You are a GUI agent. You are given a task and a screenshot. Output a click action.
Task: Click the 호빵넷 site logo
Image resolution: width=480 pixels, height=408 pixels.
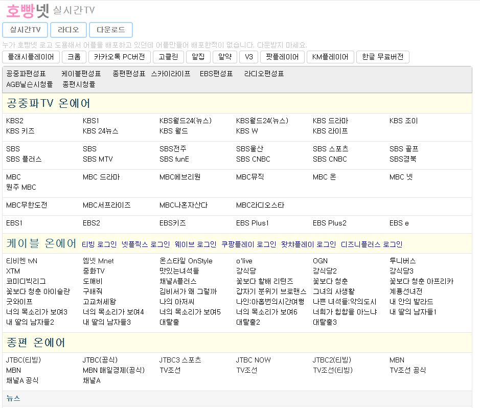(x=27, y=10)
